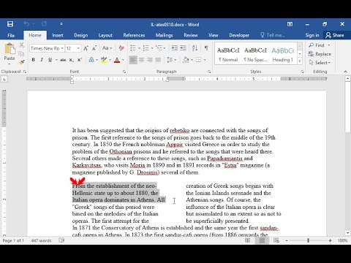Start a bulleted list
Screen dimensions: 351x263
point(133,48)
